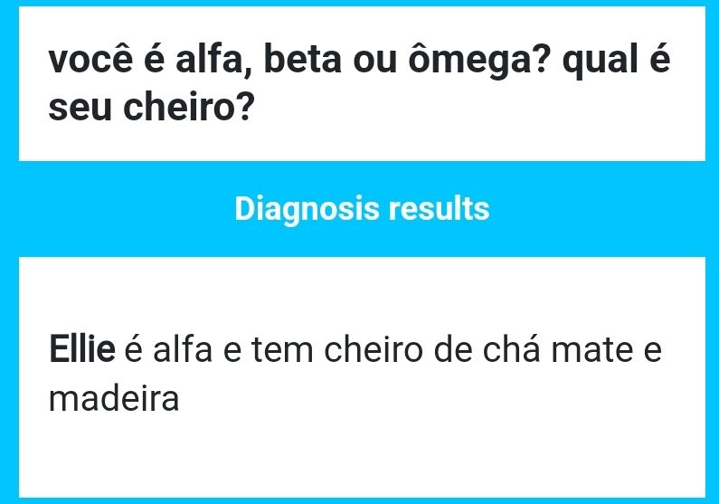Click 'seu cheiro?' in the title
719x504 pixels.
point(150,109)
